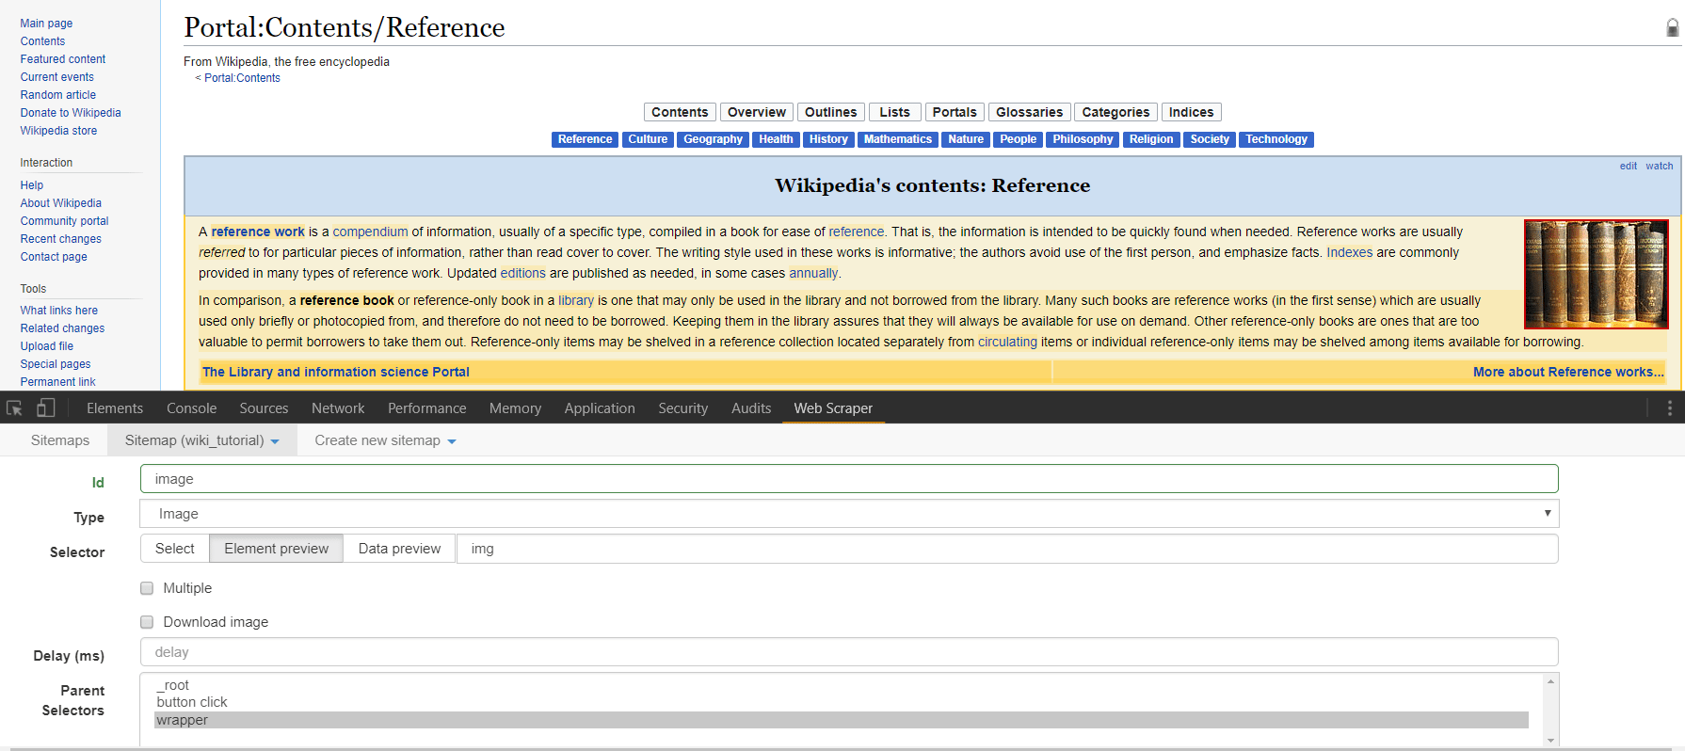Select the Technology topic button

coord(1276,139)
